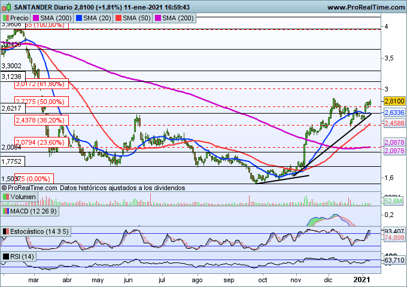Click the red 2,4588 SMA value tag
The image size is (407, 287).
(x=394, y=123)
